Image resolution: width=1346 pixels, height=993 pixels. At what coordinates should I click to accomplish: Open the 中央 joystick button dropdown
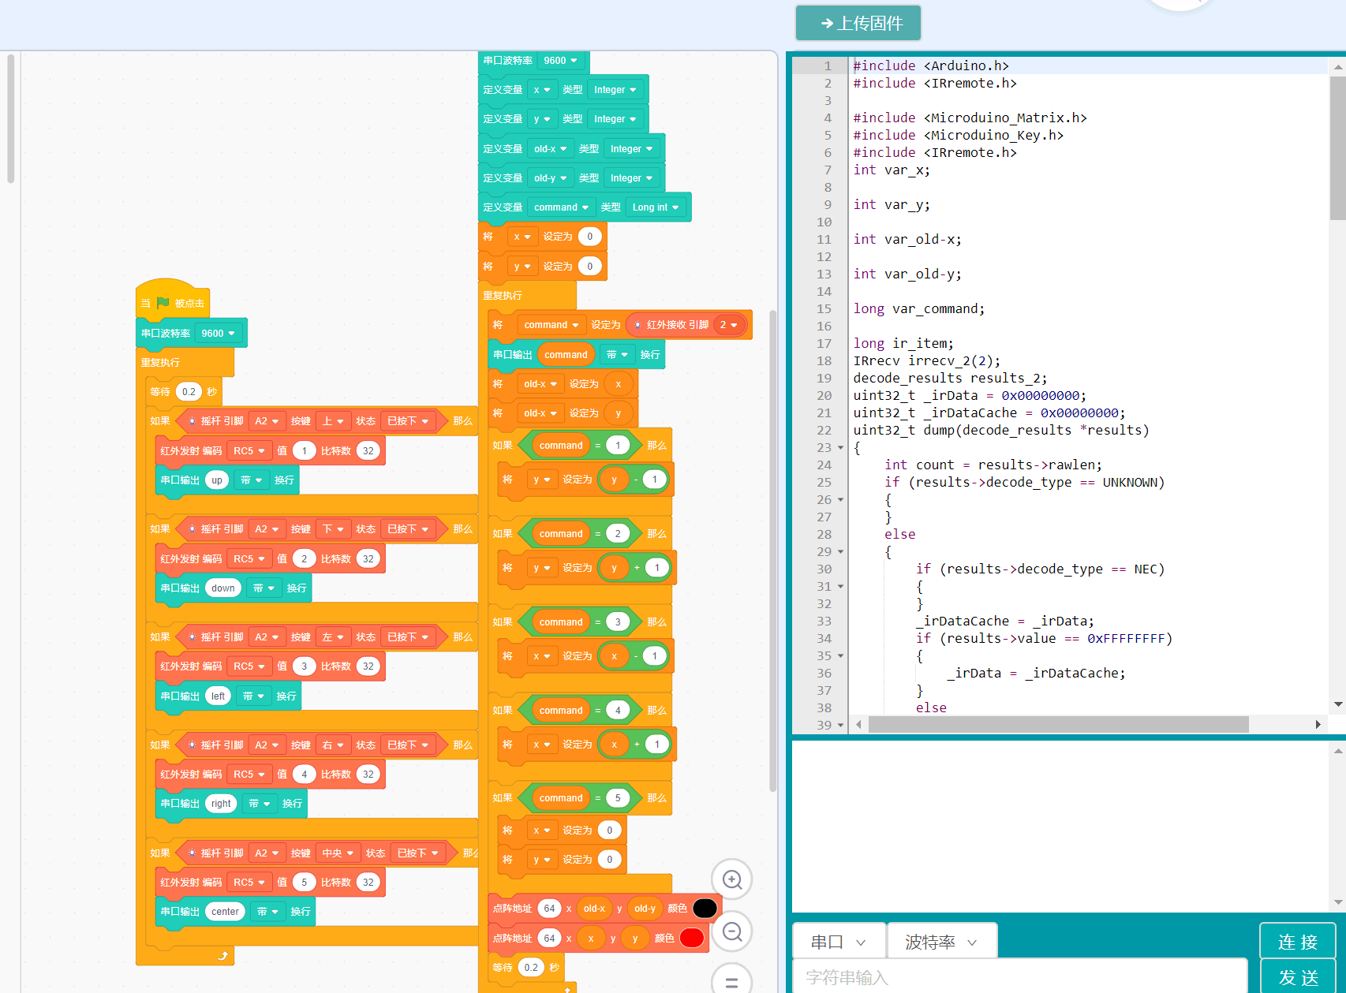click(x=338, y=853)
